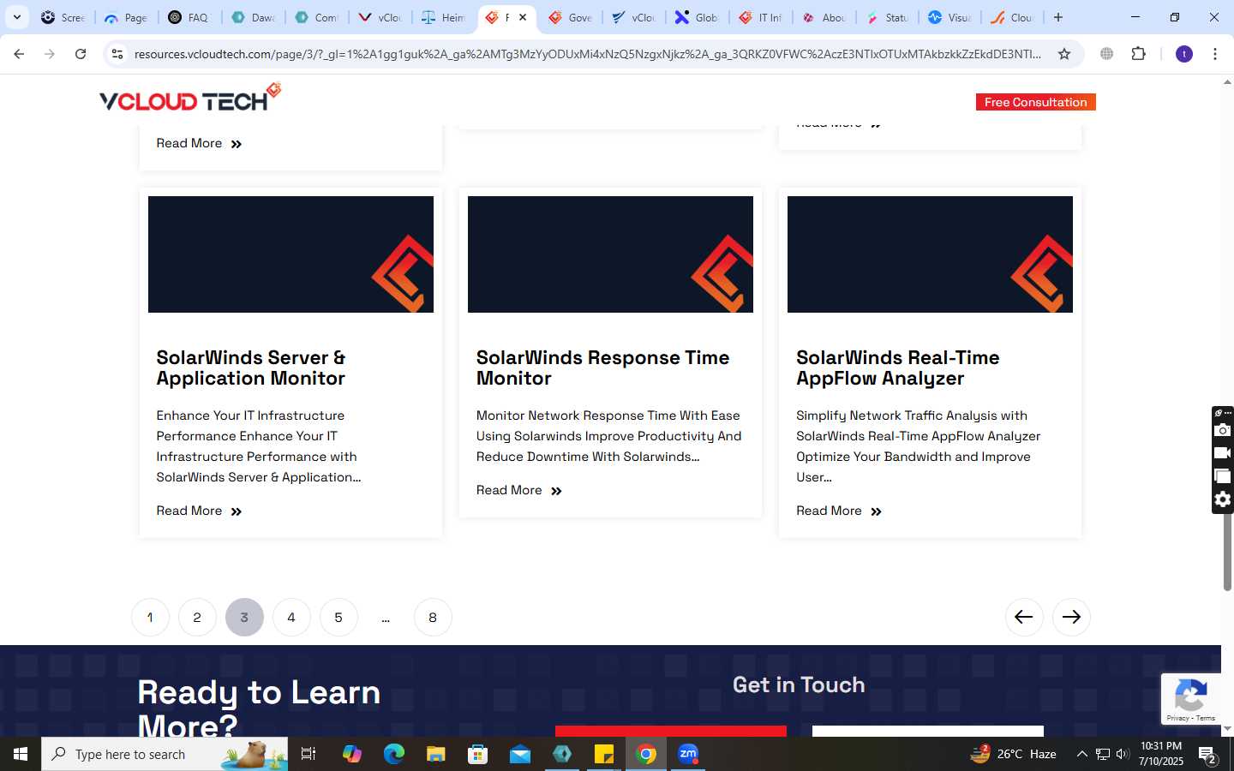Click the previous page left arrow
The image size is (1234, 771).
pos(1024,617)
